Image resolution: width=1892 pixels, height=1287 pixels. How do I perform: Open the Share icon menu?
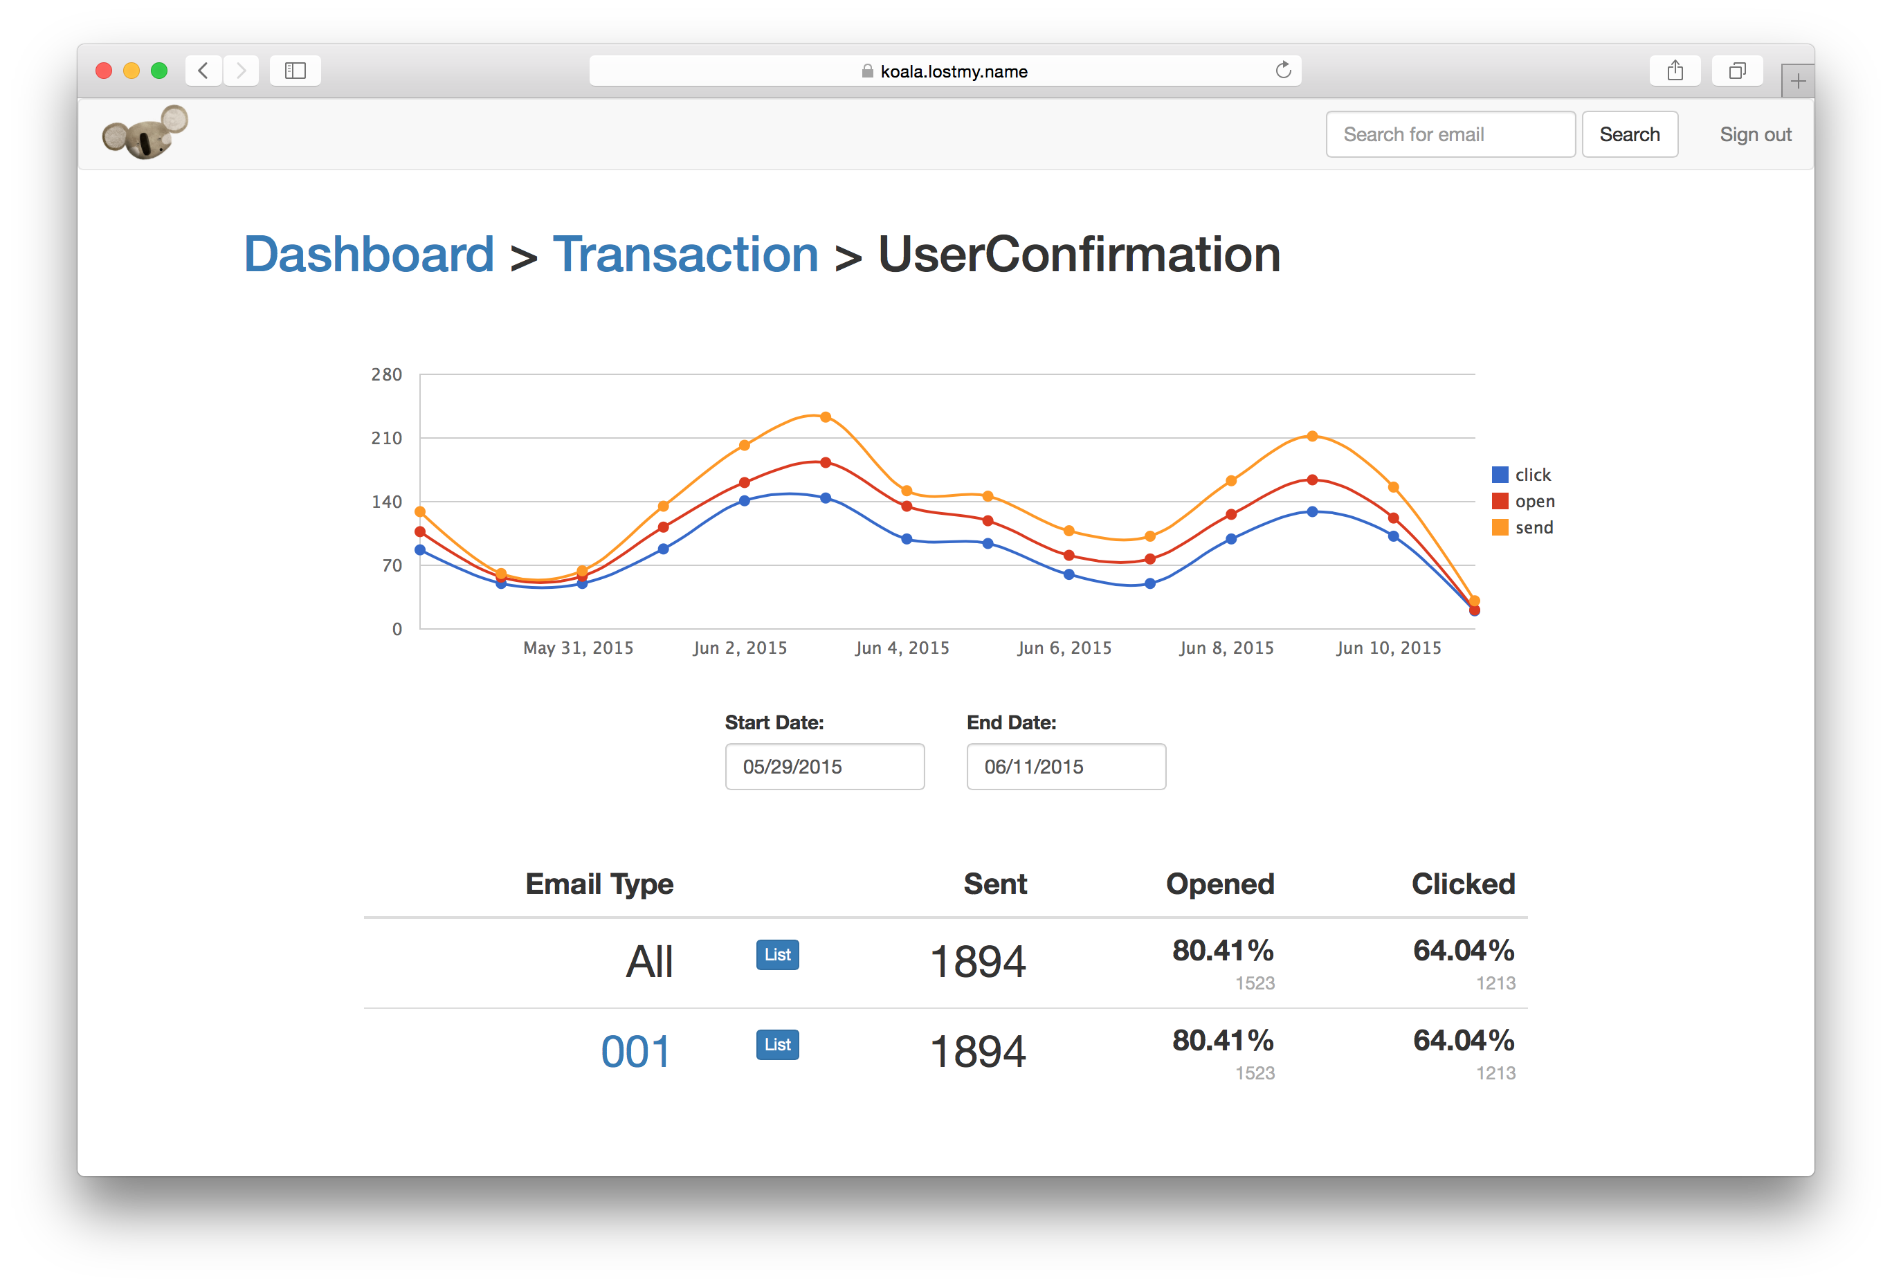pos(1675,71)
